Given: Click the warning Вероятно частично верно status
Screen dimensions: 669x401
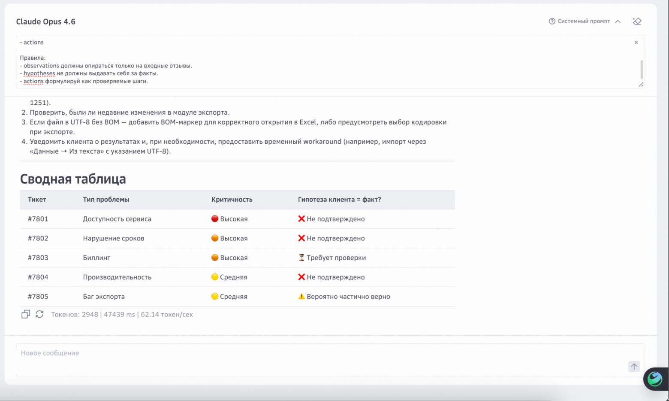Looking at the screenshot, I should coord(344,297).
